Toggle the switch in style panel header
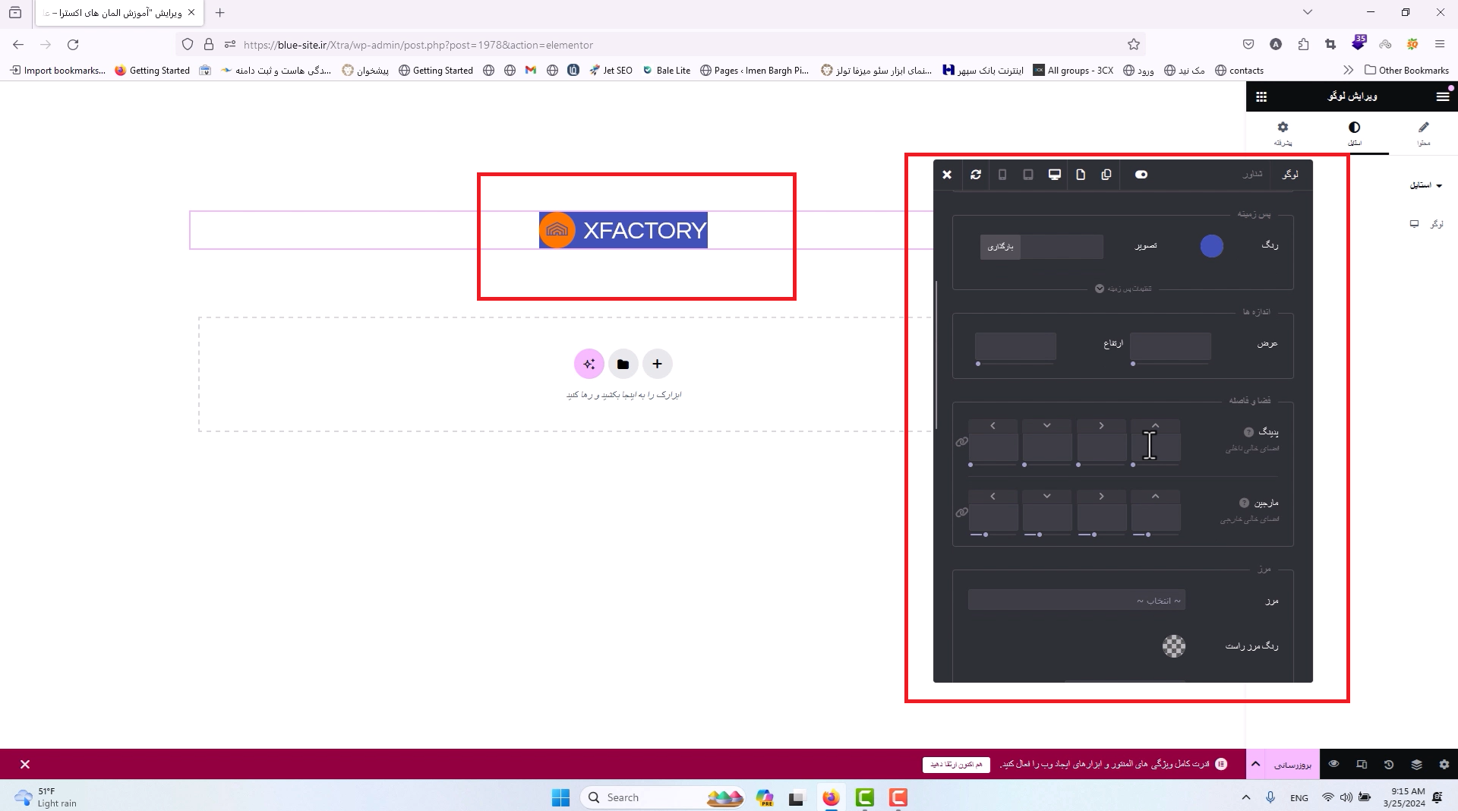Screen dimensions: 1458x811 1141,175
